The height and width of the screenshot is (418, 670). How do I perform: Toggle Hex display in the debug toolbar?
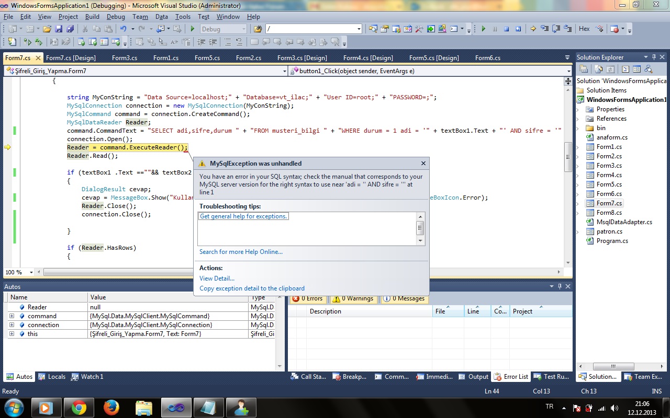[584, 29]
